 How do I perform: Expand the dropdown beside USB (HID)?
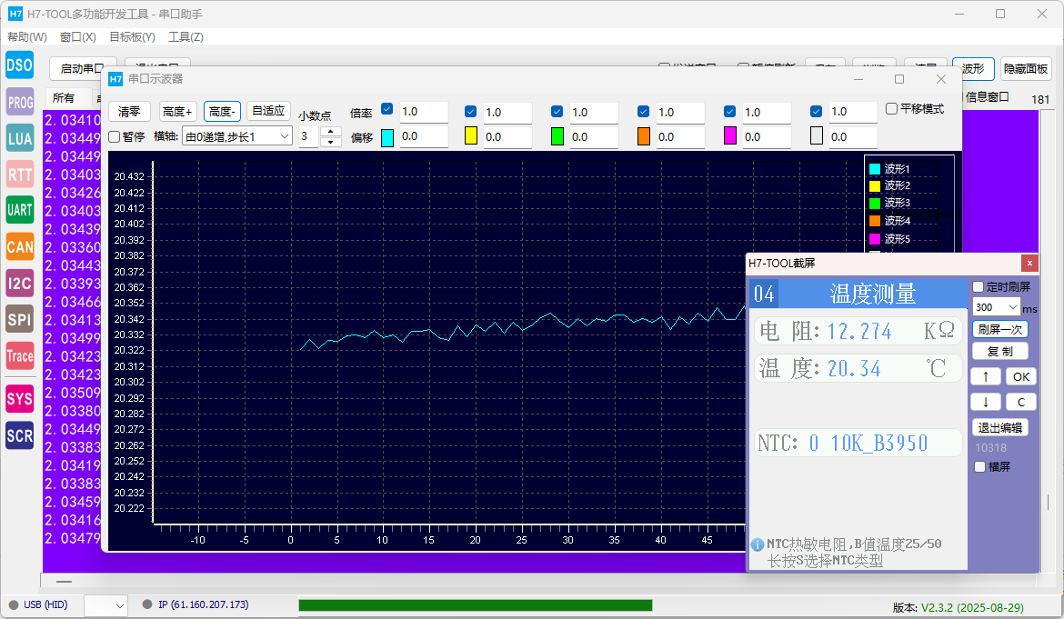tap(106, 605)
